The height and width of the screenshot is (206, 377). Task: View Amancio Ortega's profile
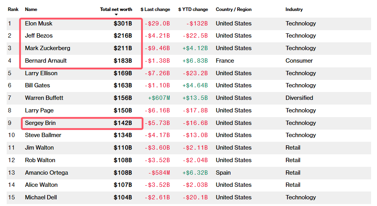coord(46,173)
